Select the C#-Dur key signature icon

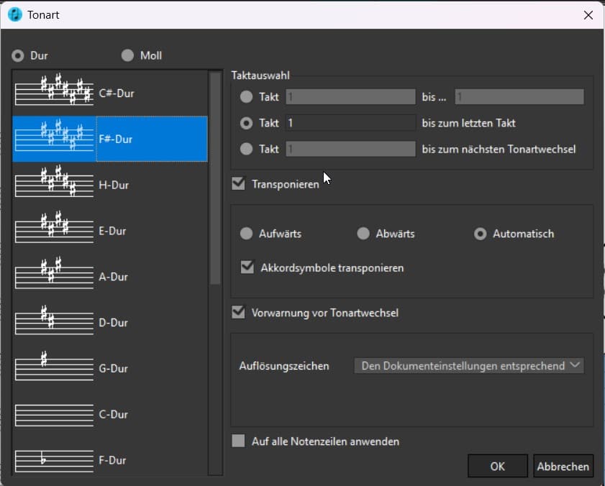point(55,93)
